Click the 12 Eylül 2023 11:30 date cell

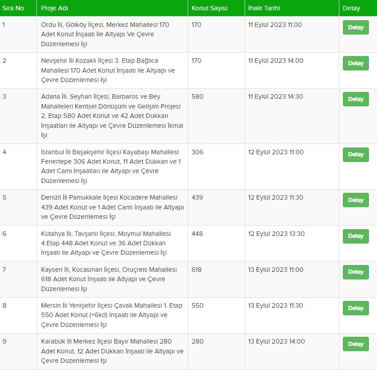276,197
